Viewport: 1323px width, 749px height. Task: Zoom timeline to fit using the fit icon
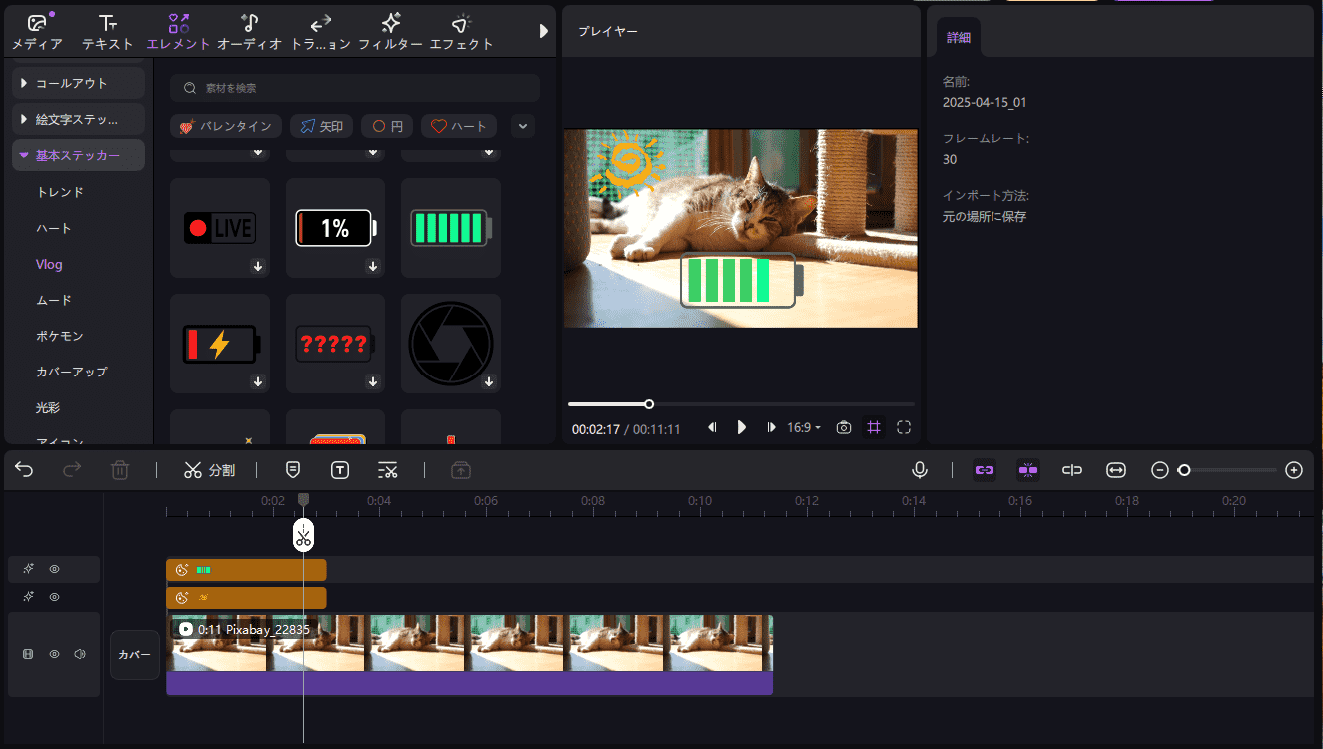point(1115,469)
